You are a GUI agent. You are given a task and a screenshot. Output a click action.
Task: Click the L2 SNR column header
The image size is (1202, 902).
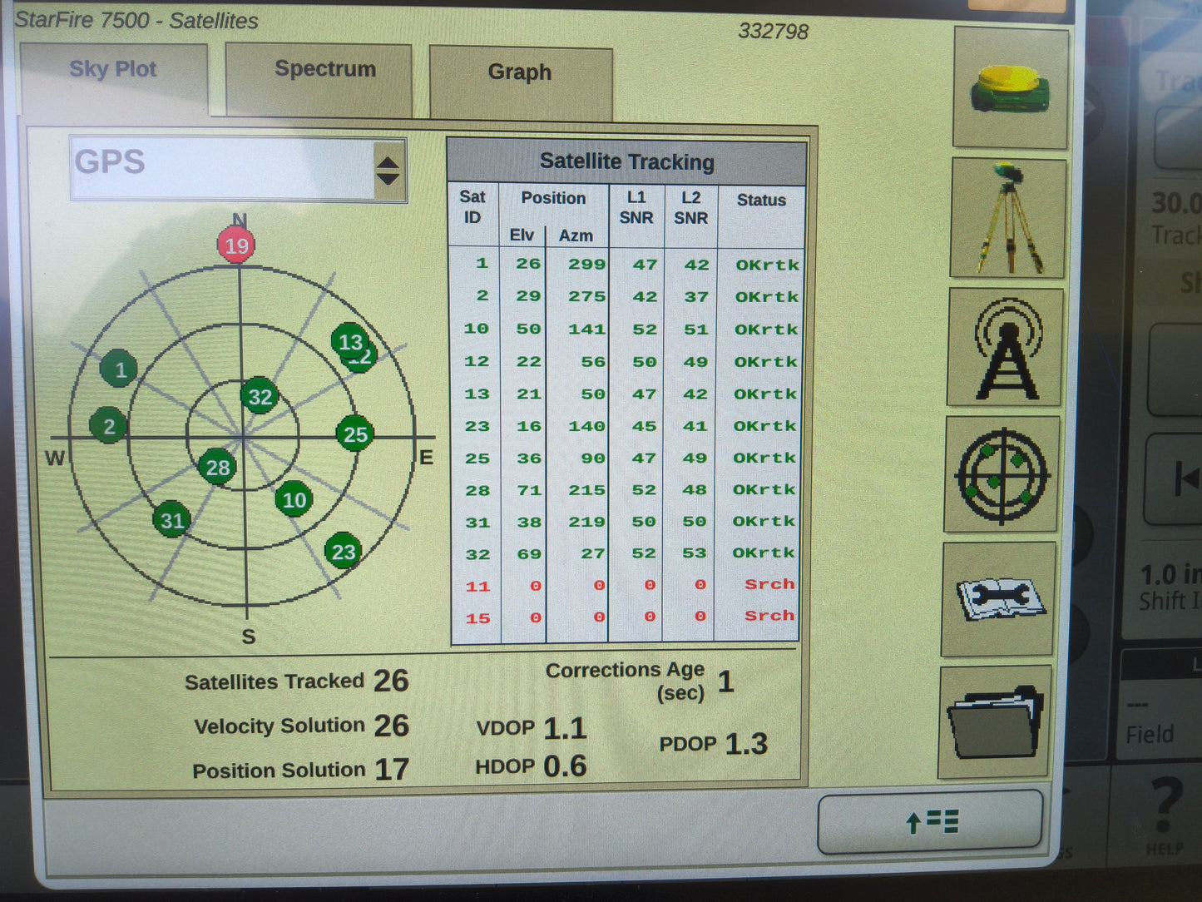click(x=690, y=208)
